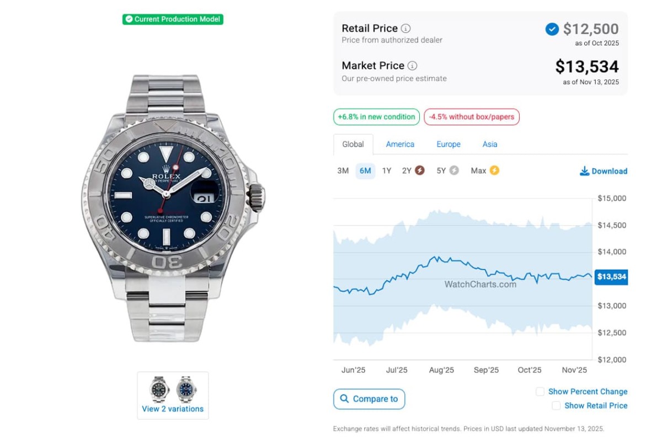
Task: Click the 2Y premium lightning icon
Action: [419, 170]
